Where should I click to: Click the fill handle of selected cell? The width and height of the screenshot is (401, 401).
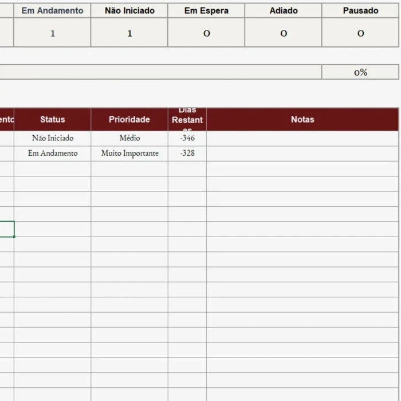coord(14,237)
